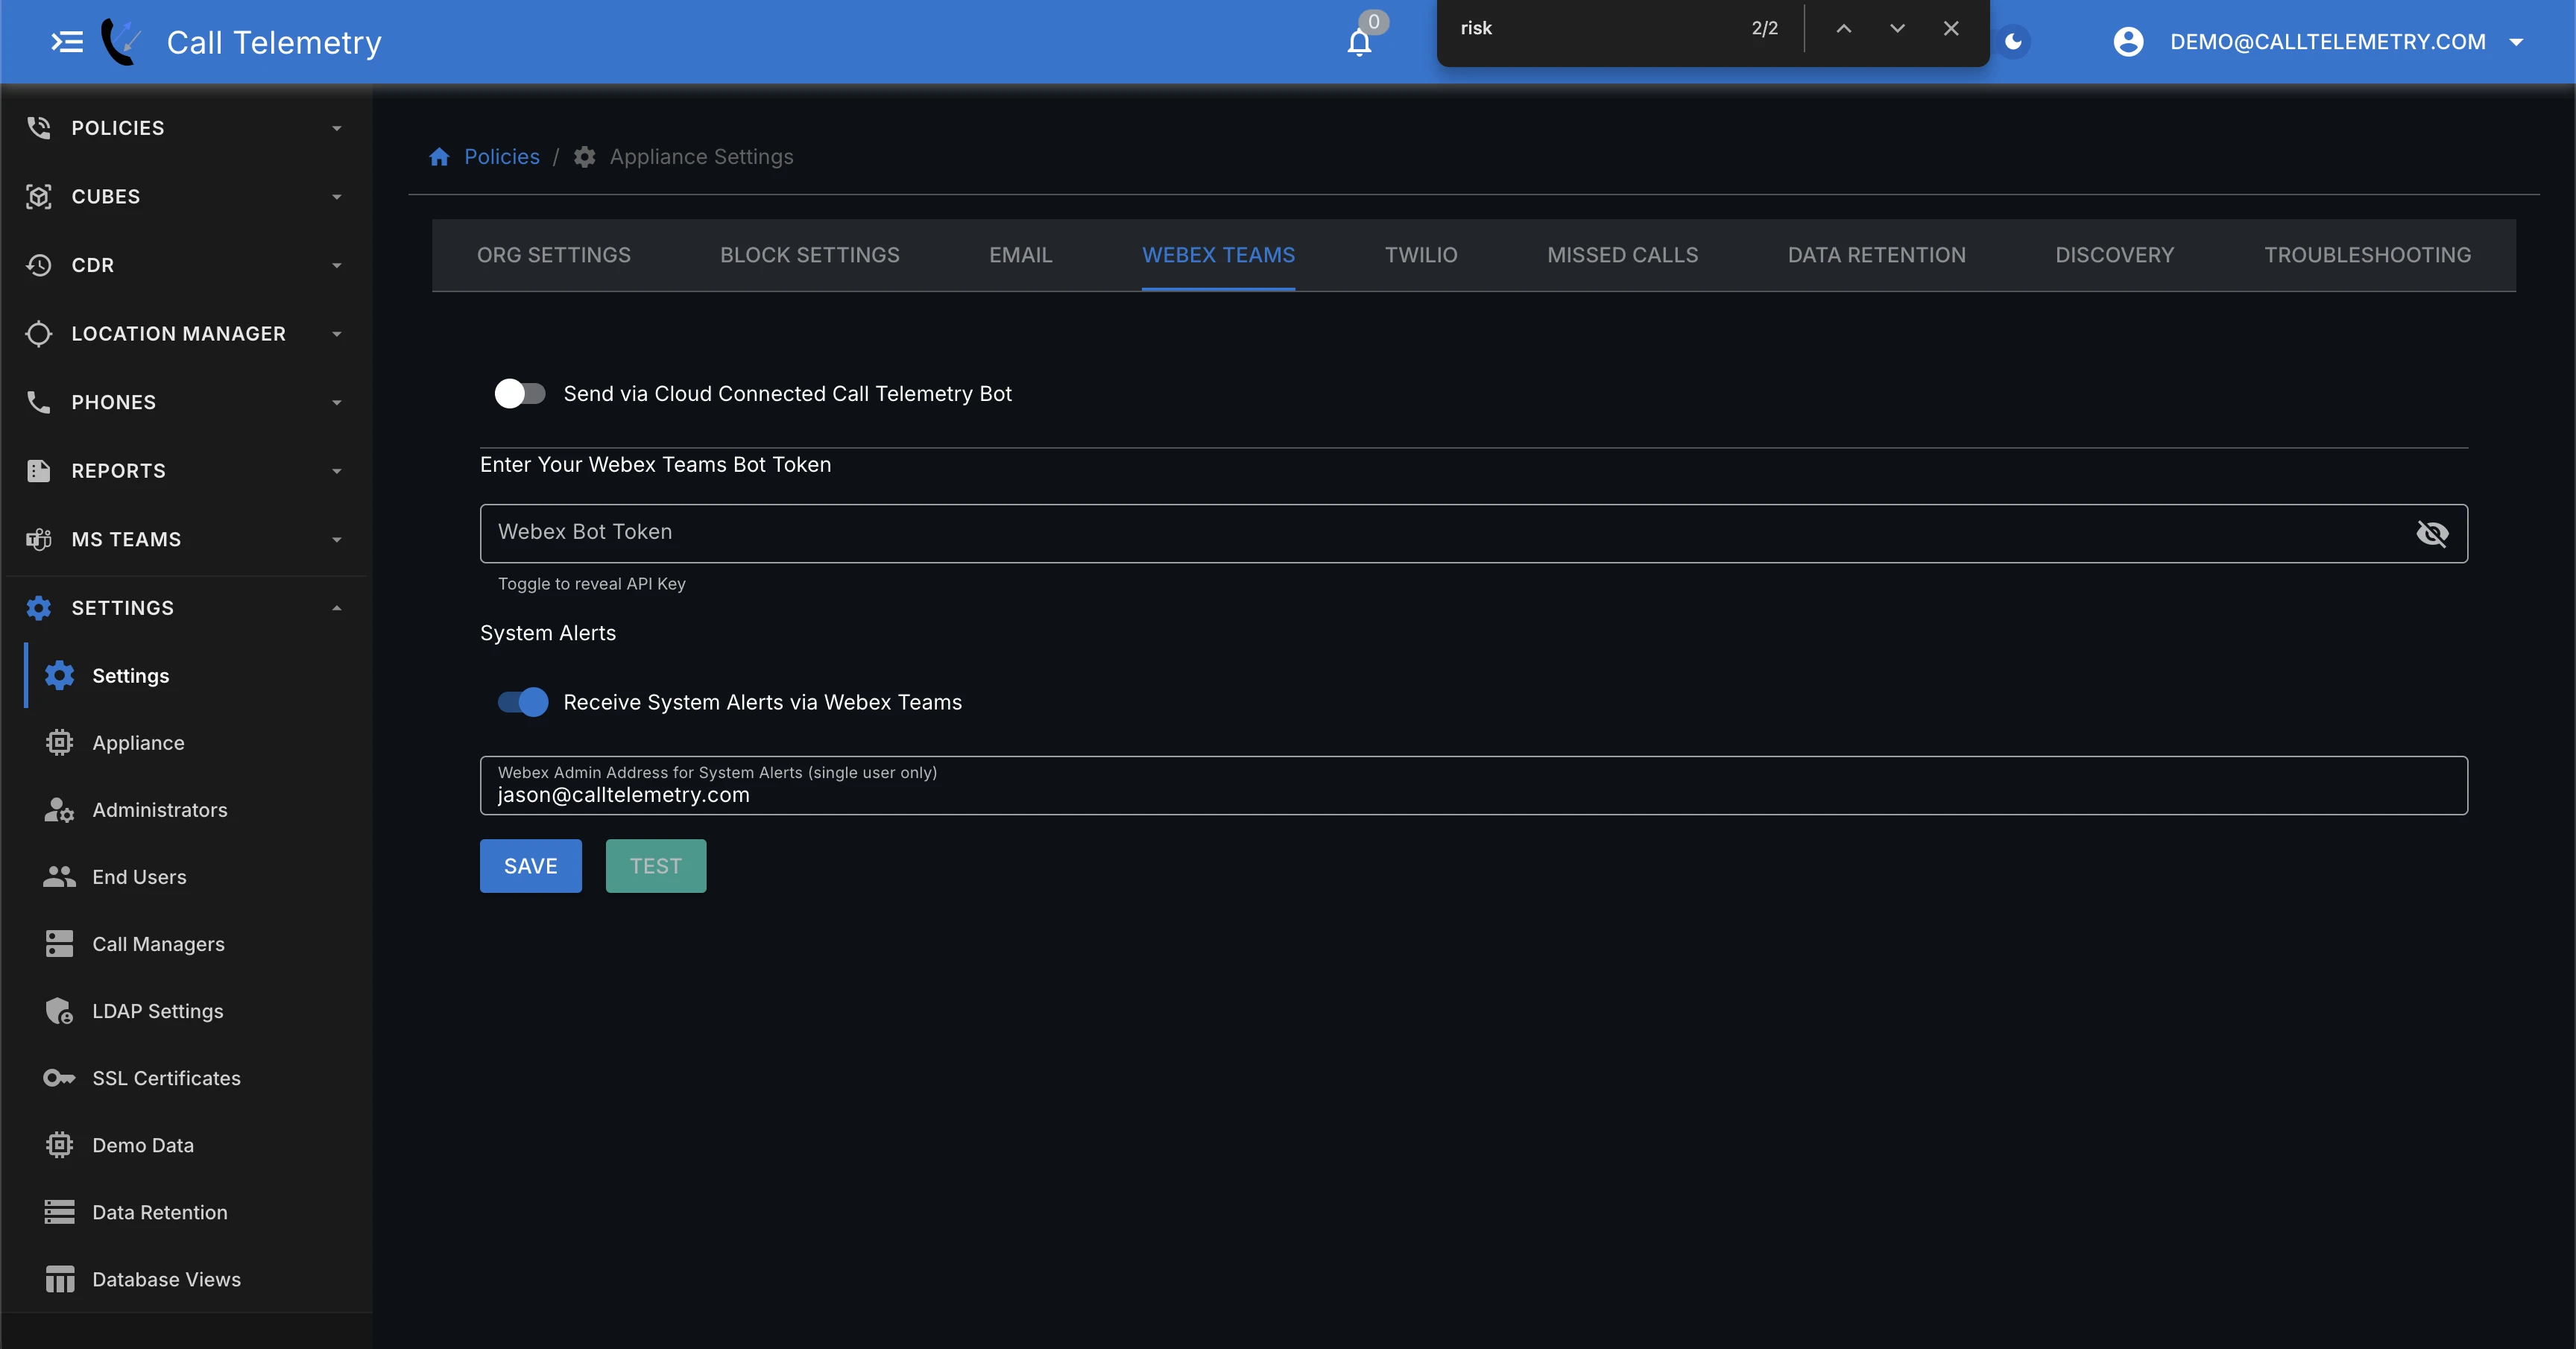This screenshot has width=2576, height=1349.
Task: Expand the CDR menu arrow
Action: click(337, 265)
